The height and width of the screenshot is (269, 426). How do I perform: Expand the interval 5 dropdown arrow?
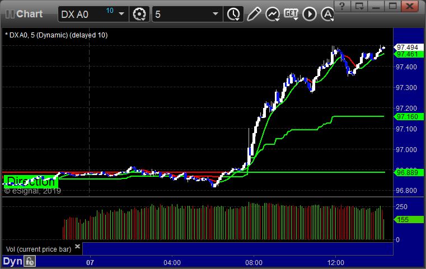pyautogui.click(x=215, y=14)
